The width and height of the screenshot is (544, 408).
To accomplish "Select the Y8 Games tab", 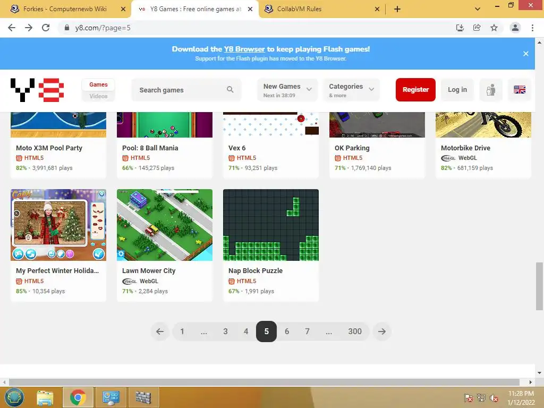I will (x=195, y=9).
